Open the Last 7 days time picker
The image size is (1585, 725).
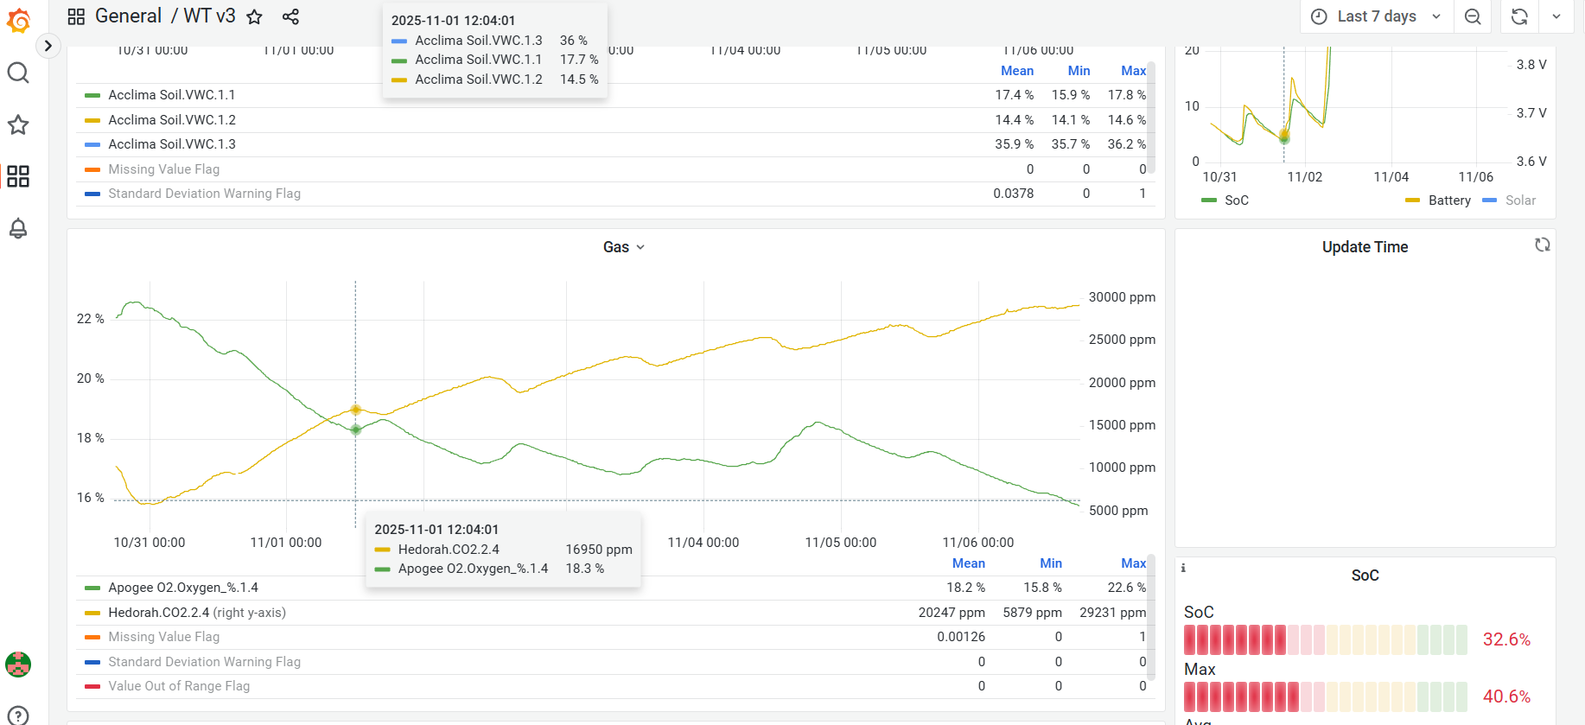pyautogui.click(x=1376, y=16)
